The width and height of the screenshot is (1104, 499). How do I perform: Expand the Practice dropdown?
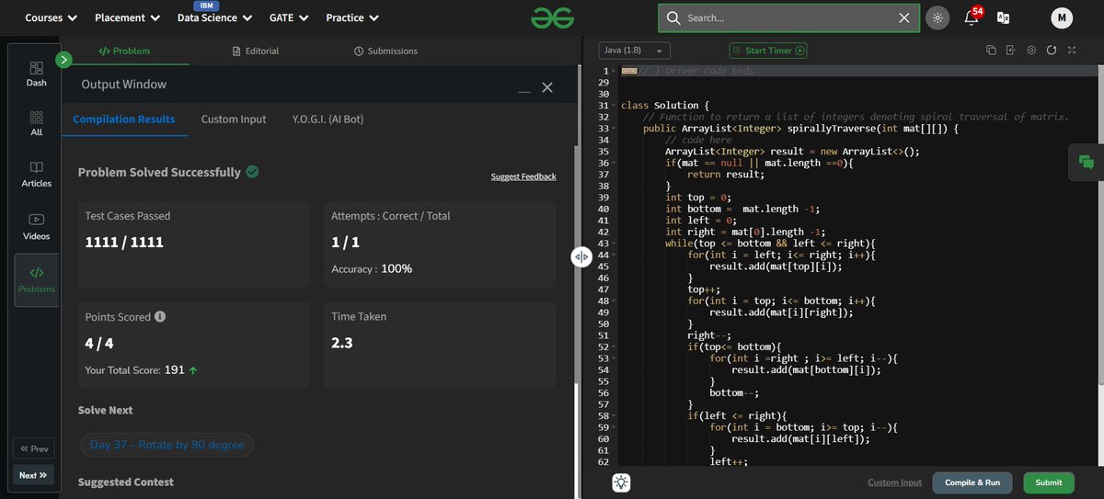(351, 17)
